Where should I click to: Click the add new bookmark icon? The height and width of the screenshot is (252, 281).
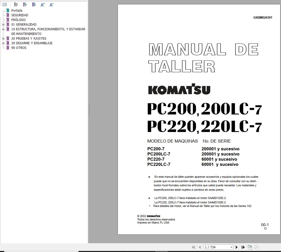[25, 5]
